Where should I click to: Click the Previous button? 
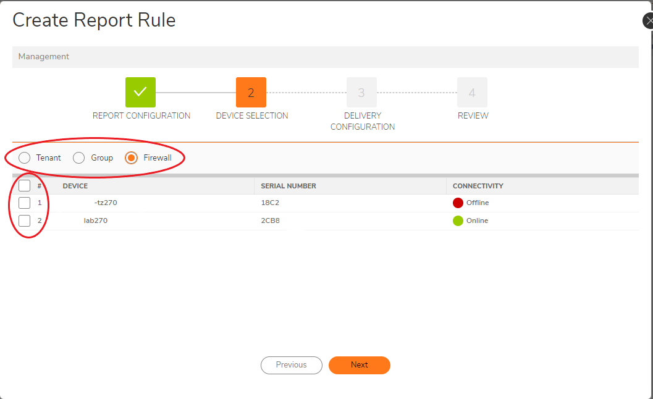point(291,365)
